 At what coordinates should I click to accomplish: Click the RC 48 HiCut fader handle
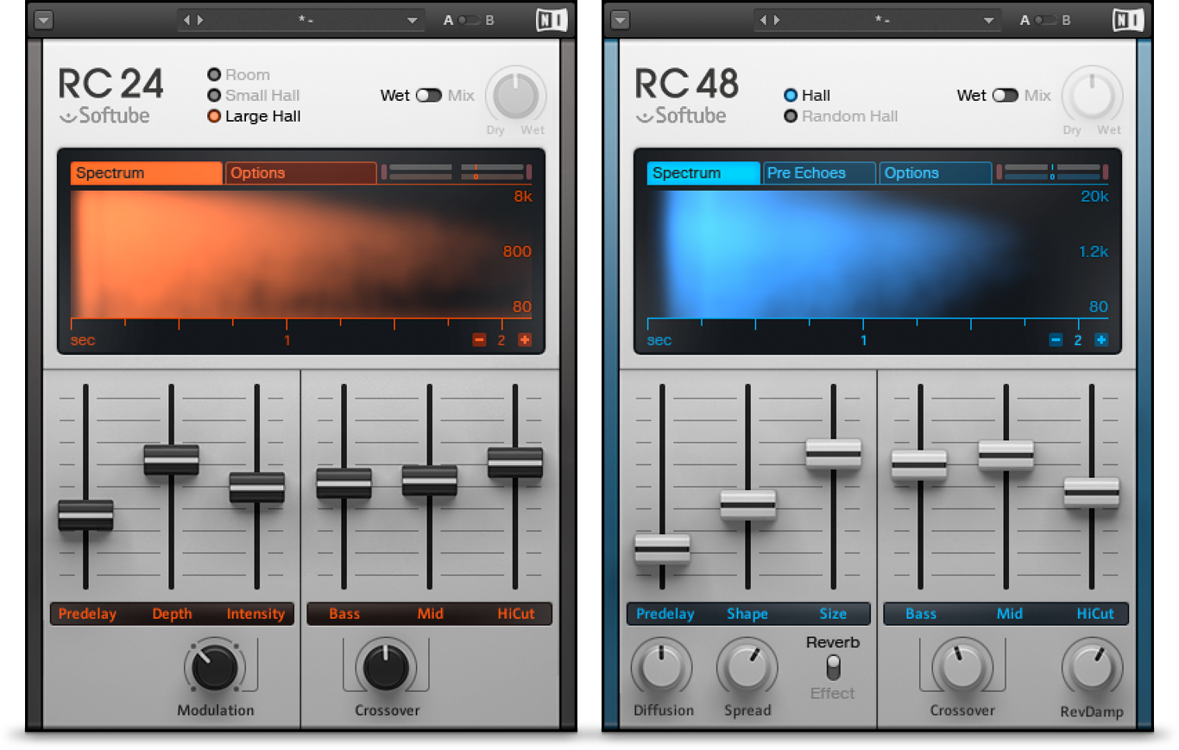1091,493
